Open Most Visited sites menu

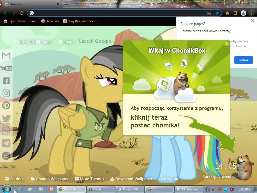[x=24, y=42]
